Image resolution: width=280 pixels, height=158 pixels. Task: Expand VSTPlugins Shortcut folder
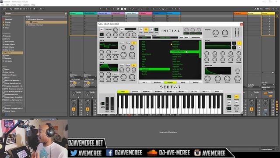point(27,19)
